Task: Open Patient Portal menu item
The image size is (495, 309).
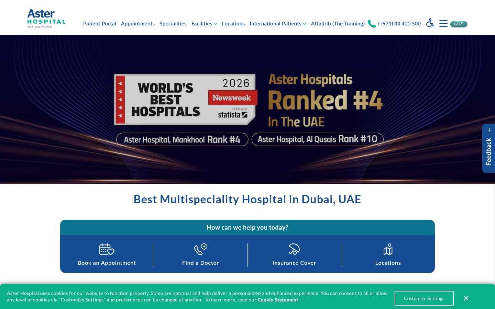Action: [x=100, y=24]
